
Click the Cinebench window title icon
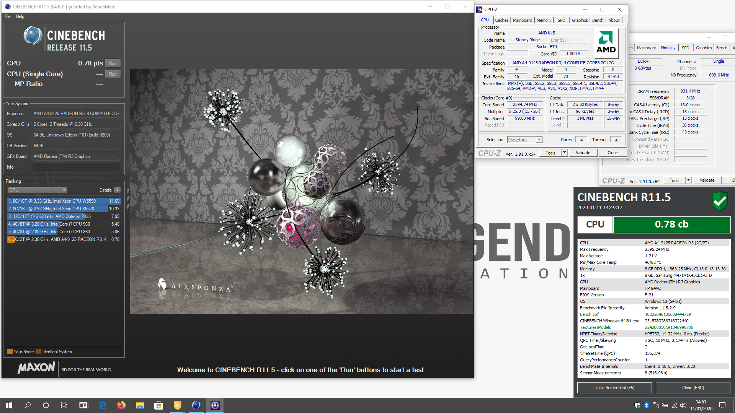tap(8, 7)
